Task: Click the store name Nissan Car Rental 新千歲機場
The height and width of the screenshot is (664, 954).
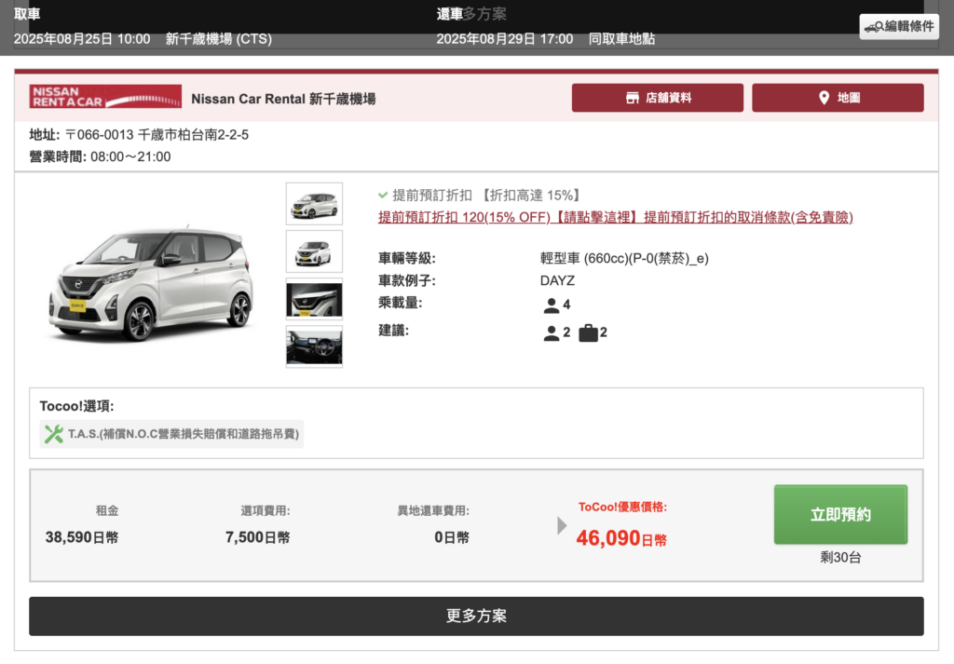Action: [283, 99]
